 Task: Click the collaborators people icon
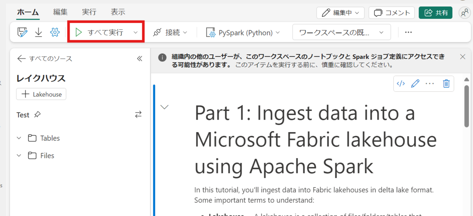[x=464, y=13]
